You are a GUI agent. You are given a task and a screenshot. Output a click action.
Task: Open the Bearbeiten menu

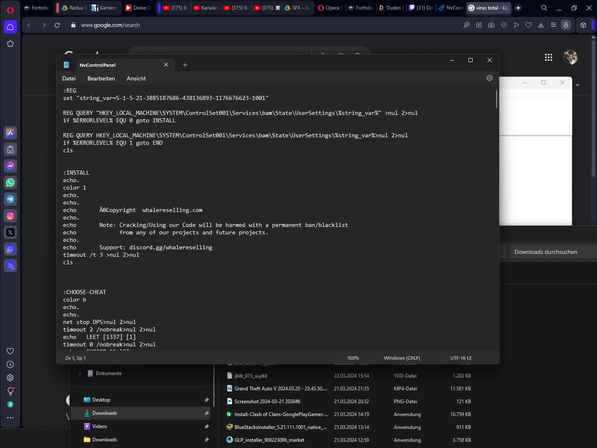click(101, 78)
